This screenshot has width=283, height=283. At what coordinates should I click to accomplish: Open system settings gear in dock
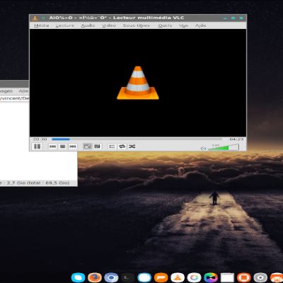tap(260, 277)
